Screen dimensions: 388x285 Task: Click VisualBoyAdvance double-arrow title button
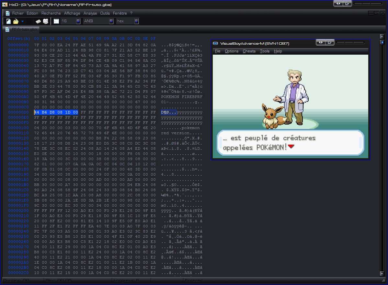[321, 42]
